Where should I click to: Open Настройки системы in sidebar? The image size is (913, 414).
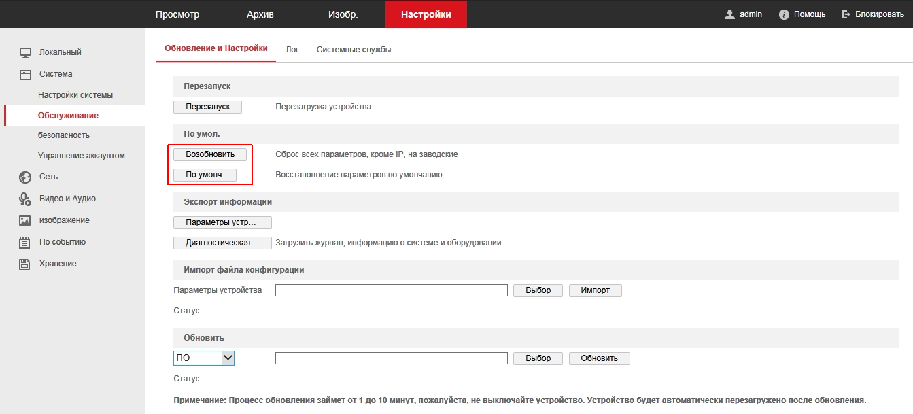75,95
